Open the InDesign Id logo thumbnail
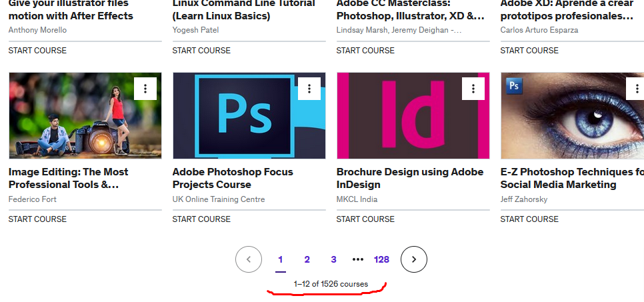Image resolution: width=644 pixels, height=302 pixels. pyautogui.click(x=413, y=115)
